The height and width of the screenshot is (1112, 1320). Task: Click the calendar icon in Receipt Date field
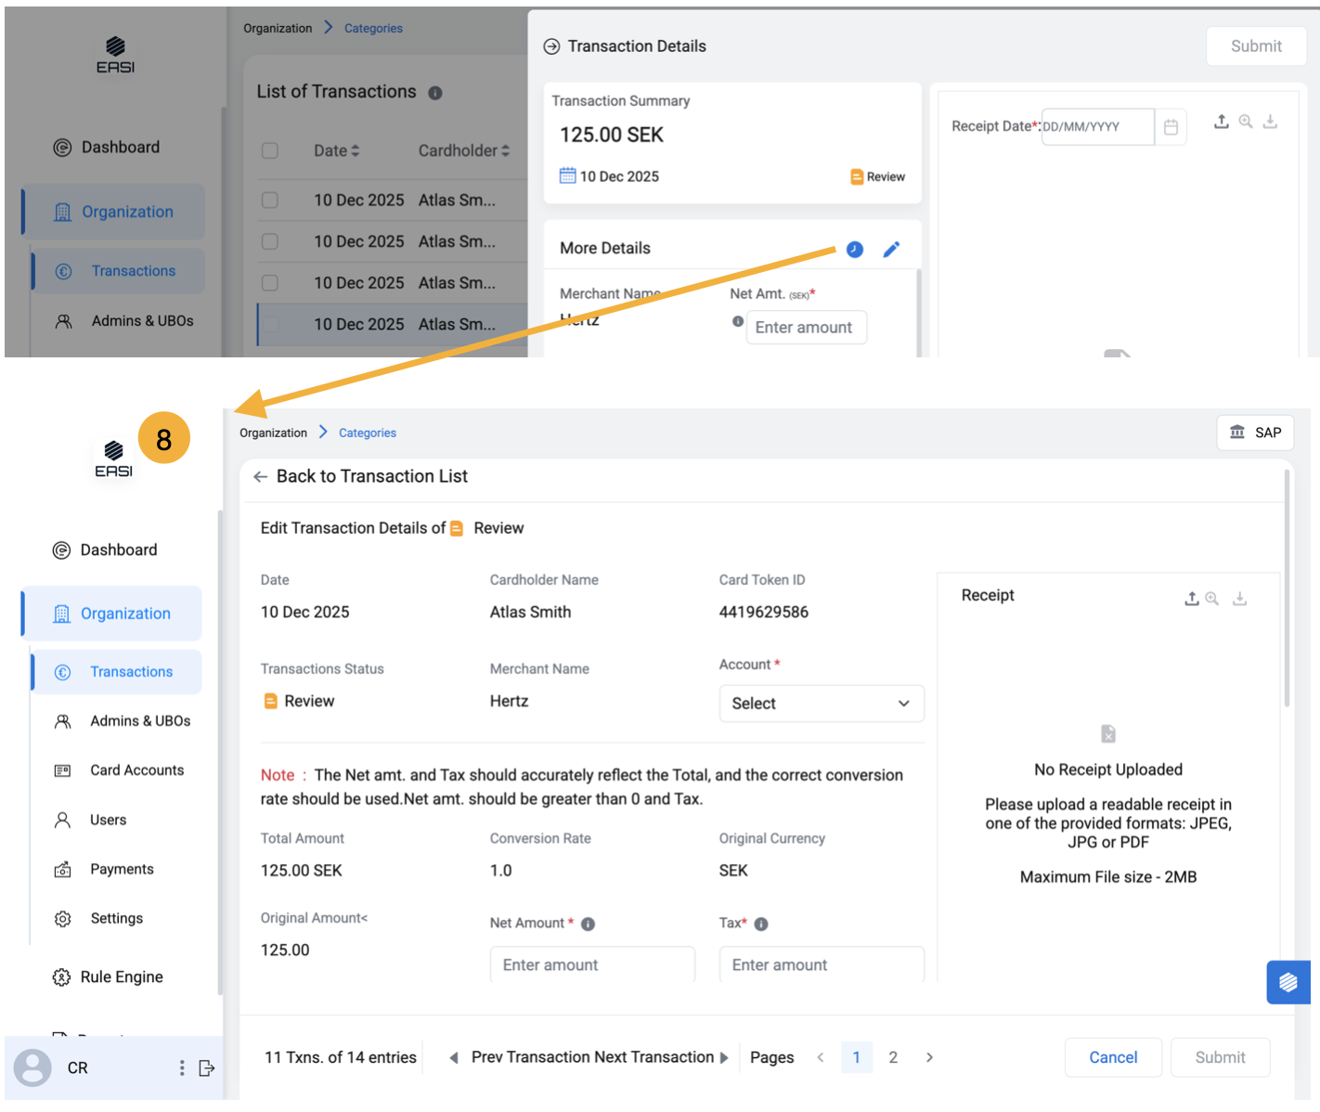pos(1171,127)
